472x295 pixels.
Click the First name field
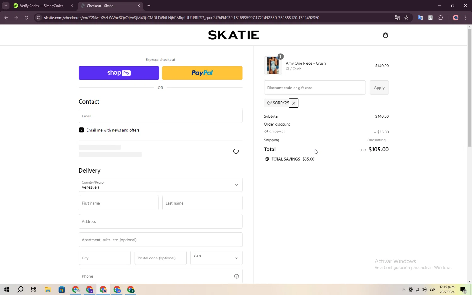pos(118,203)
